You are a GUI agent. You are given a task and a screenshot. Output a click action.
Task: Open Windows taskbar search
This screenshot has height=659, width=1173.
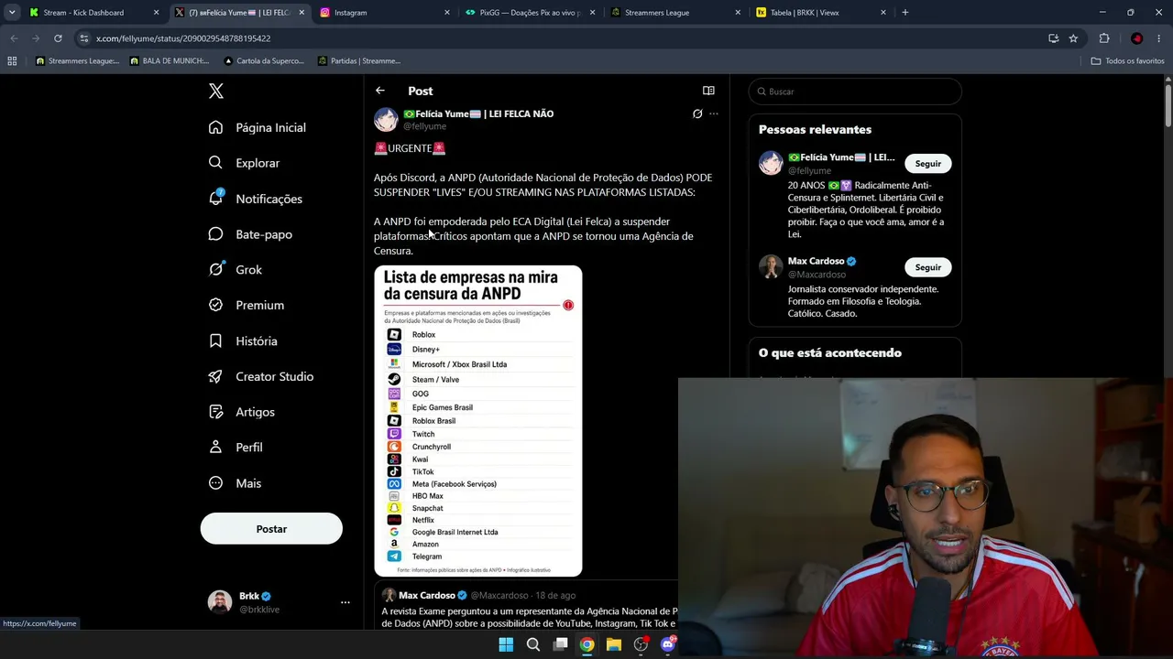point(533,644)
